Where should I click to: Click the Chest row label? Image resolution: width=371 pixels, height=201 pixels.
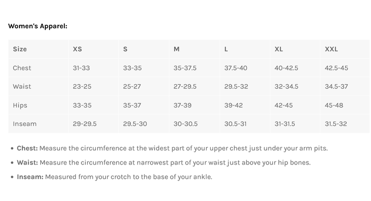(x=22, y=68)
